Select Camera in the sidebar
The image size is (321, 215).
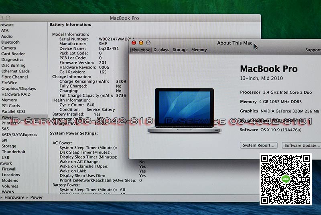coord(8,48)
